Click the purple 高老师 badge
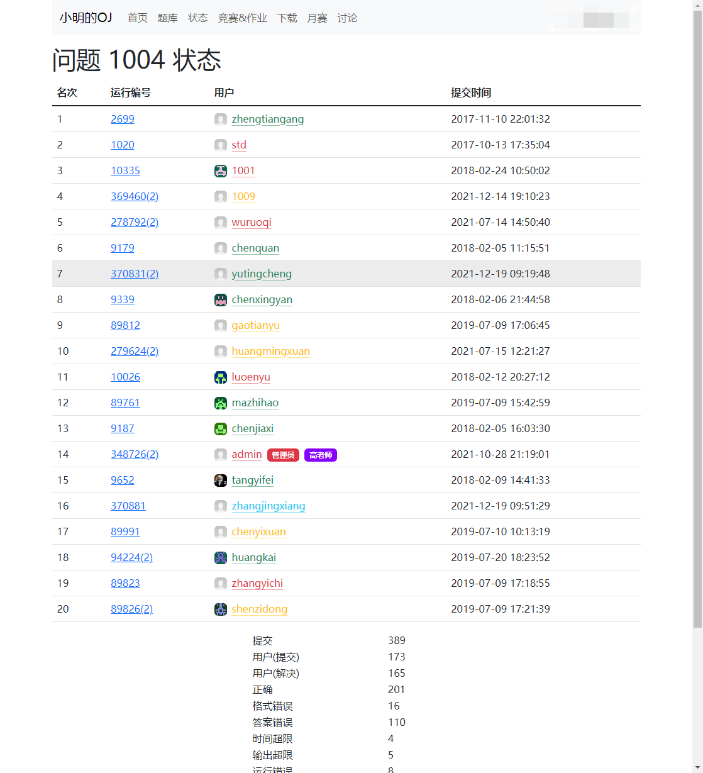 (321, 455)
